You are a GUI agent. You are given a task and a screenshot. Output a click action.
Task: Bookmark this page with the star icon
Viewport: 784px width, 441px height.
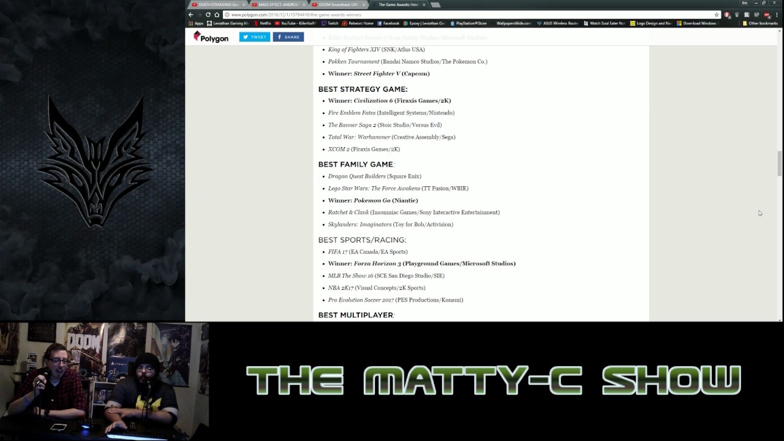[717, 15]
